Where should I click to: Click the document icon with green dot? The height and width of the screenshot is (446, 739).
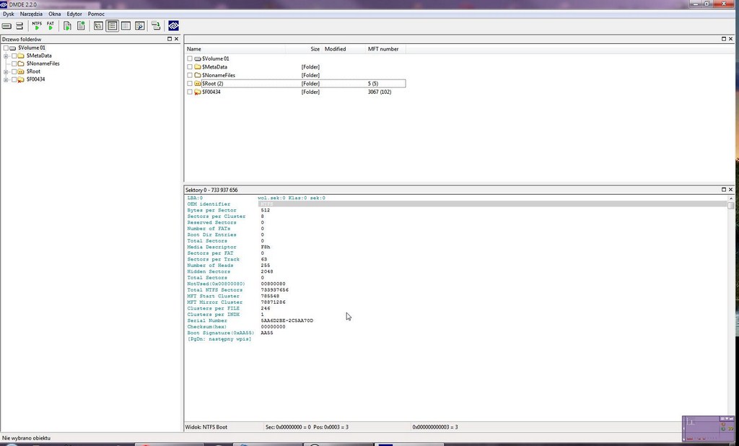click(81, 26)
